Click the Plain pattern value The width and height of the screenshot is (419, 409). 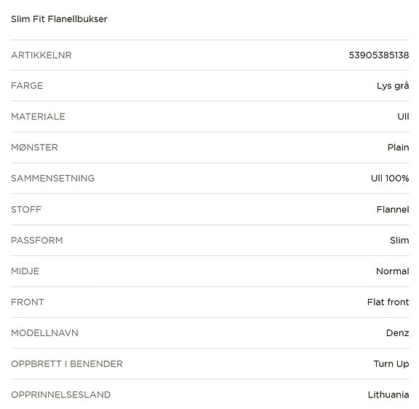[398, 147]
